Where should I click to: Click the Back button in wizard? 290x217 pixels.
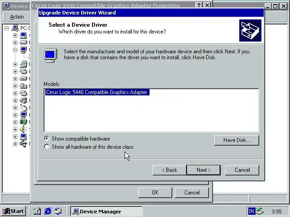[169, 170]
